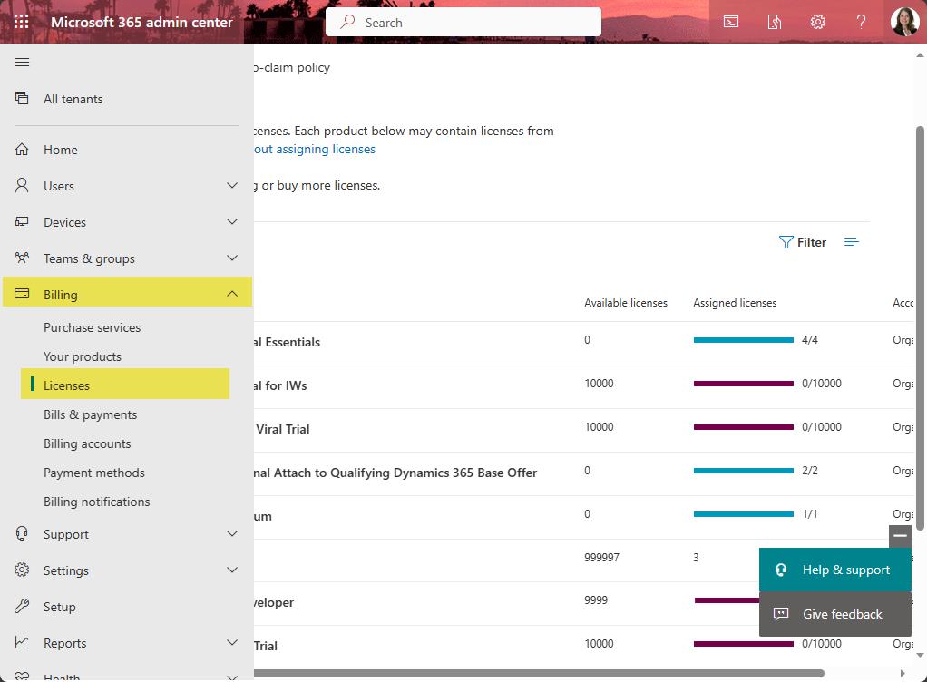Open the Help question mark icon
This screenshot has width=927, height=682.
point(862,22)
